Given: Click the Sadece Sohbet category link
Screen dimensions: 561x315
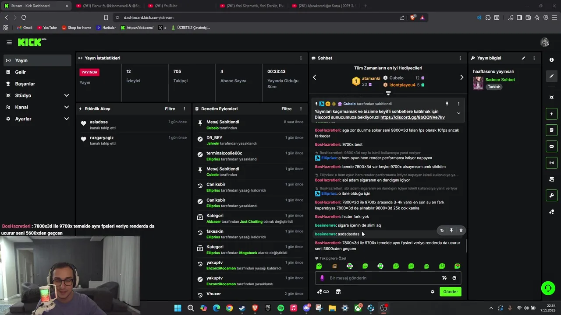Looking at the screenshot, I should [x=500, y=80].
